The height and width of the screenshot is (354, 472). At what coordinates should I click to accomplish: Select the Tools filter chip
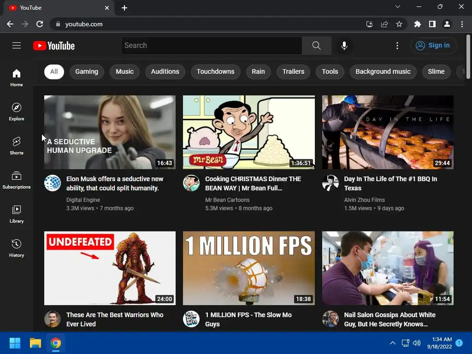[330, 71]
